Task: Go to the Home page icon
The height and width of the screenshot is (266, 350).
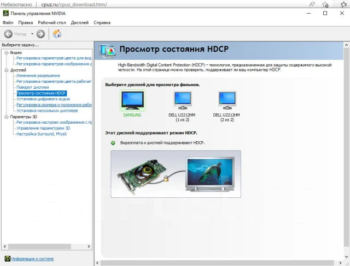Action: click(57, 34)
